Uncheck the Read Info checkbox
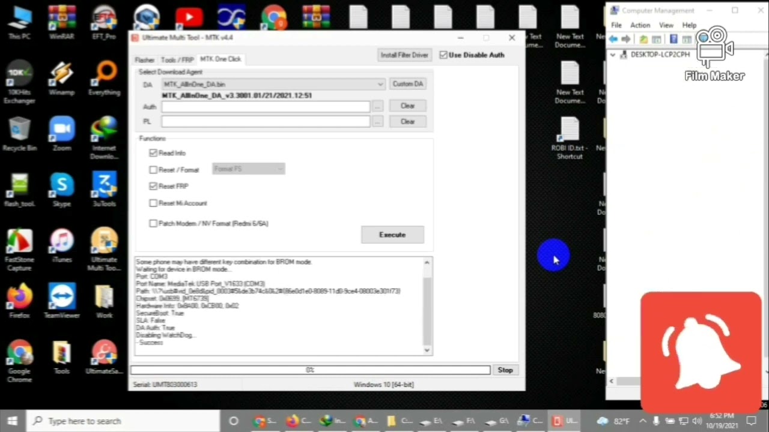The image size is (769, 432). point(153,153)
